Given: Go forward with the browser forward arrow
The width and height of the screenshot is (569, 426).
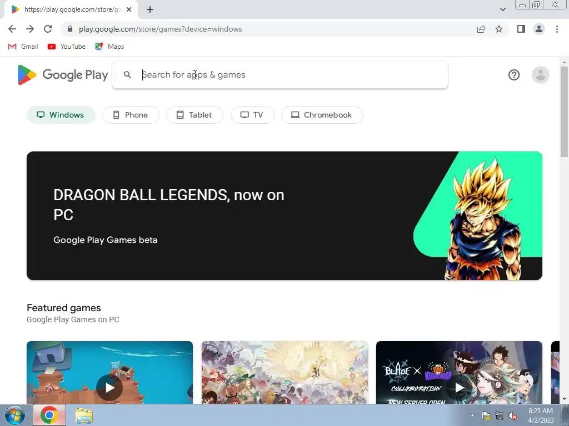Looking at the screenshot, I should pos(30,29).
